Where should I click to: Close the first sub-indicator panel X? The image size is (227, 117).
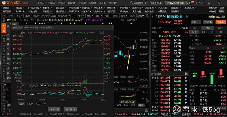pos(137,77)
